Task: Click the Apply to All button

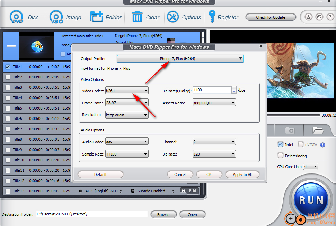Action: 242,175
